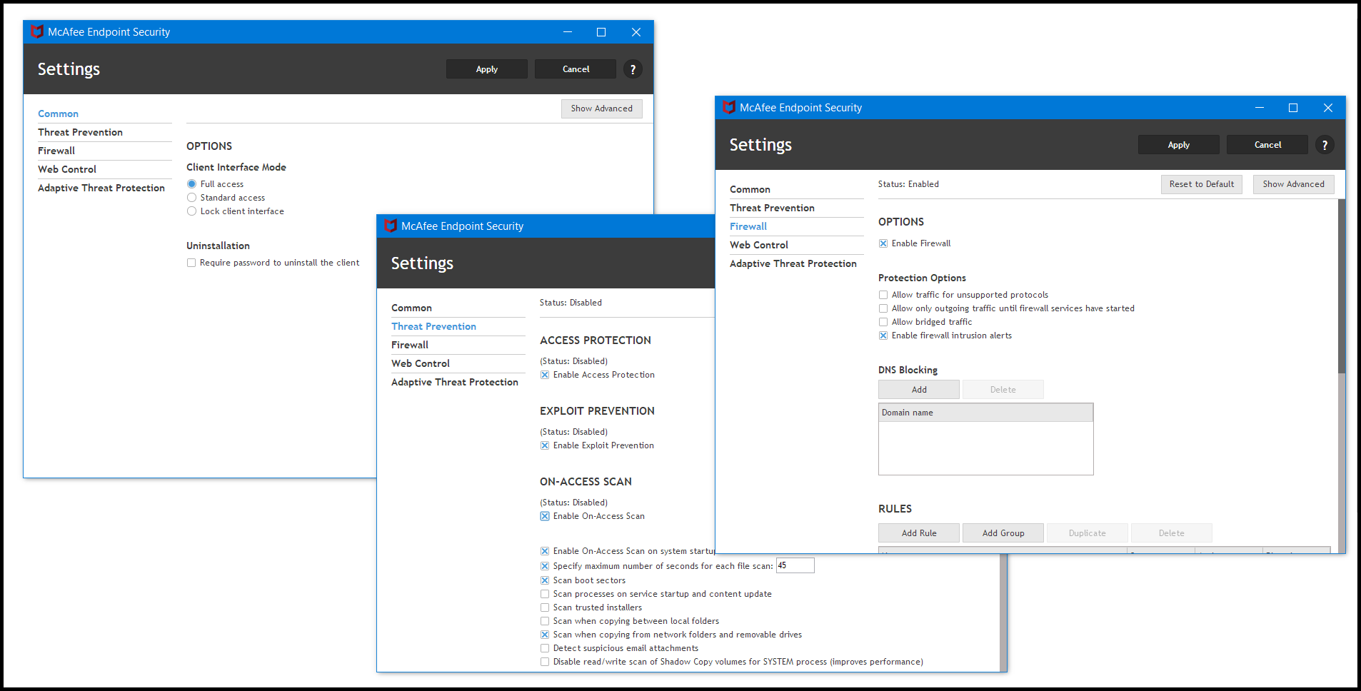This screenshot has width=1361, height=691.
Task: Select Adaptive Threat Protection in the middle window
Action: coord(455,382)
